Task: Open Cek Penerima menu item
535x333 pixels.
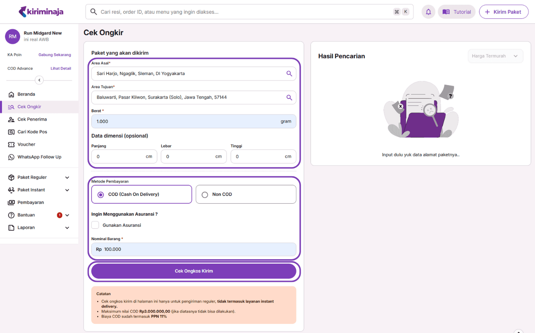Action: [x=32, y=119]
